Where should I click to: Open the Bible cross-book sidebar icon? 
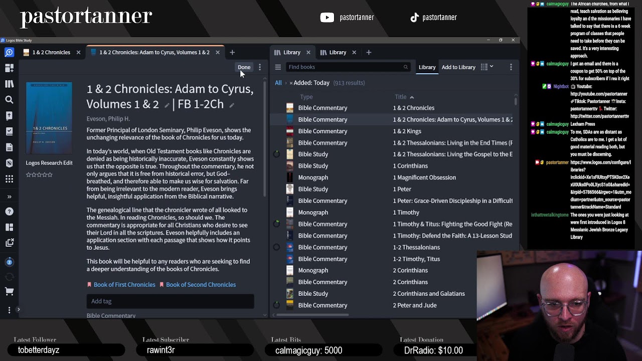click(x=9, y=115)
